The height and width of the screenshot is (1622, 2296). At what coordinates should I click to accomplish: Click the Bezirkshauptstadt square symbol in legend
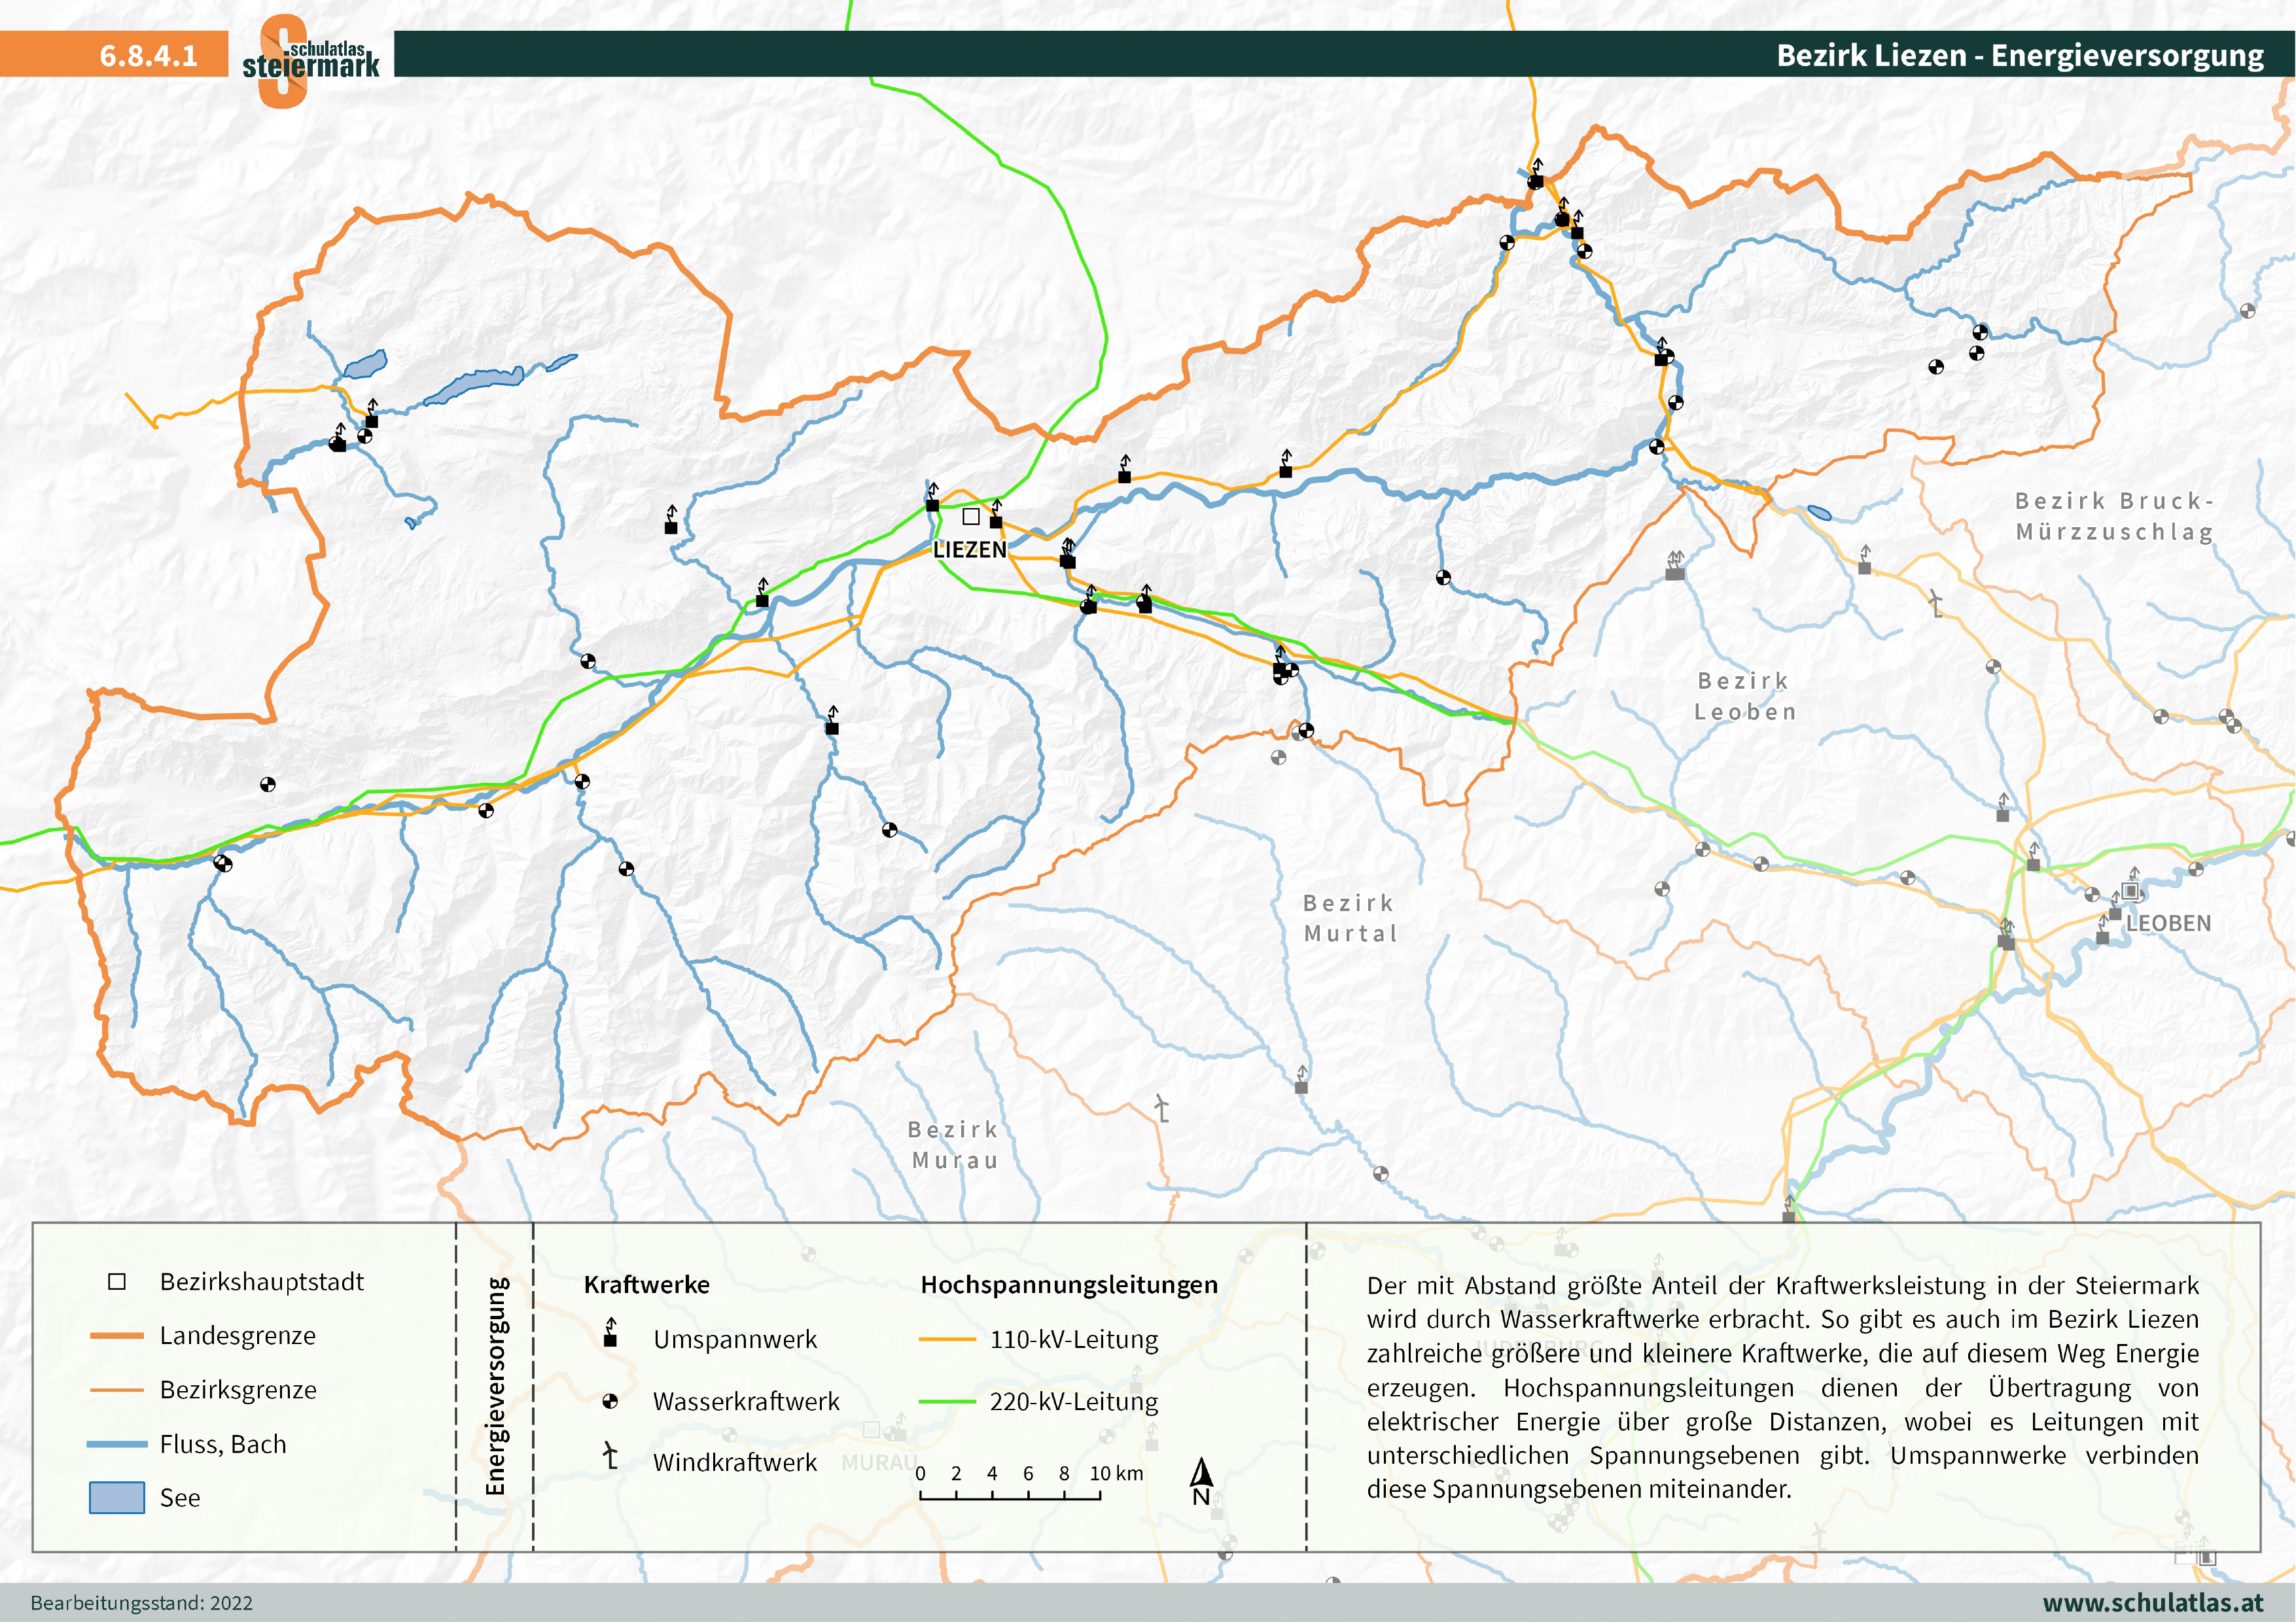click(x=117, y=1282)
